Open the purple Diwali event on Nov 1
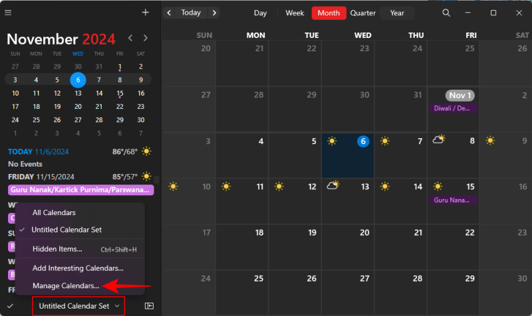Image resolution: width=532 pixels, height=316 pixels. (x=452, y=108)
